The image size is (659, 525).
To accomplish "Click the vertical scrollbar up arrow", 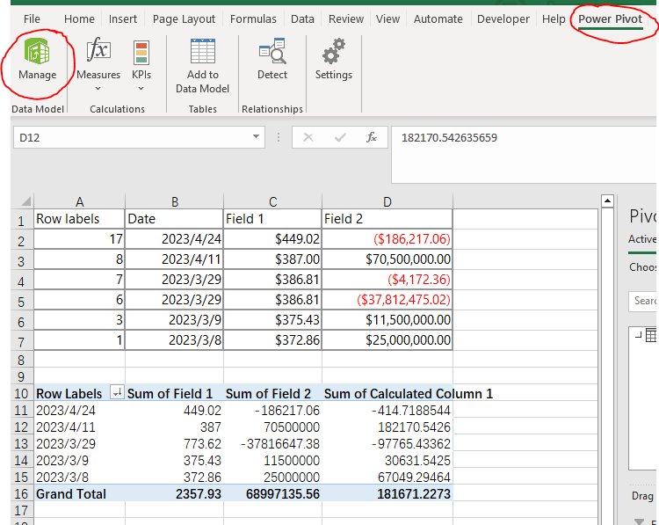I will click(609, 201).
